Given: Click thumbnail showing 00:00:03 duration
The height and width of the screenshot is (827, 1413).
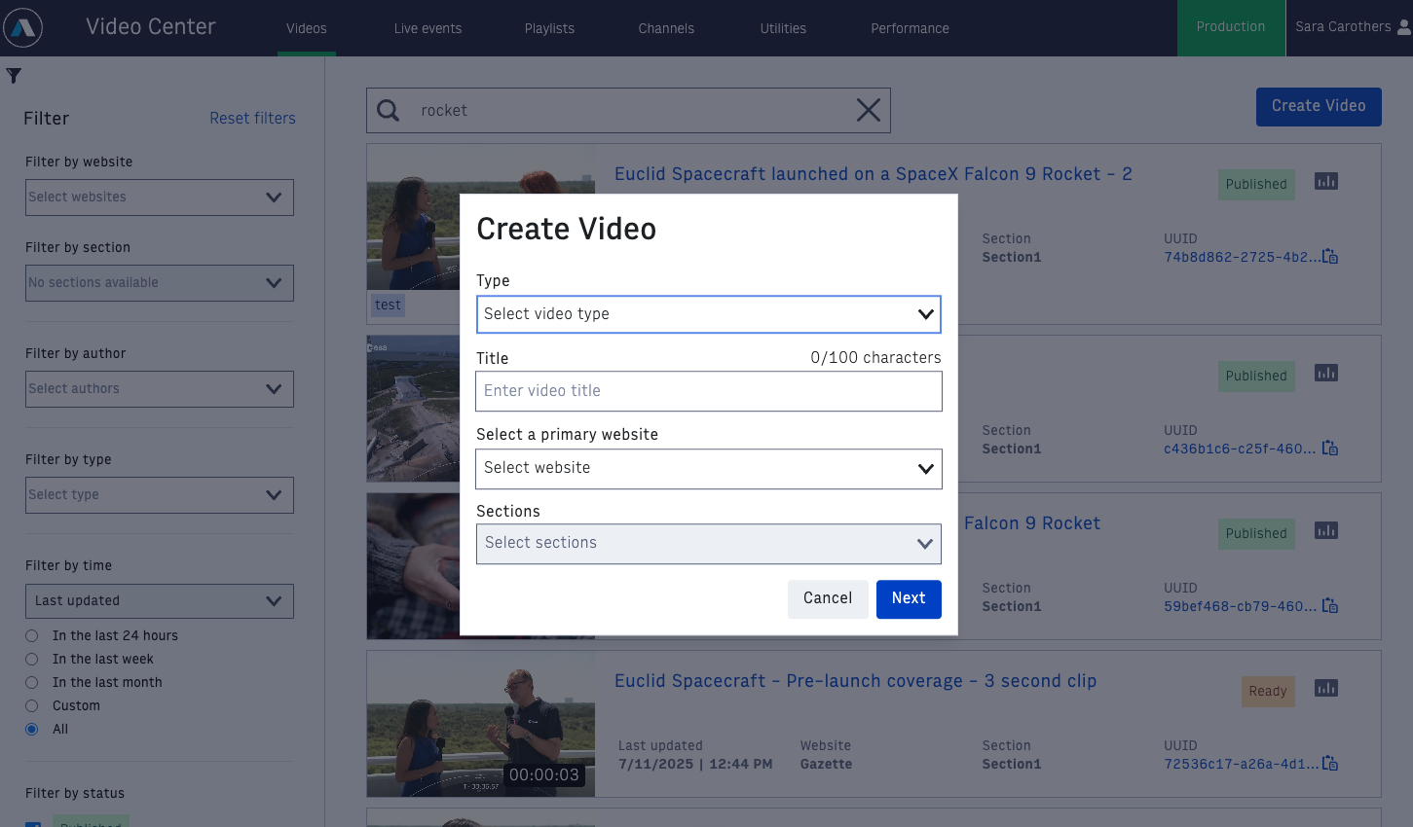Looking at the screenshot, I should pos(481,724).
